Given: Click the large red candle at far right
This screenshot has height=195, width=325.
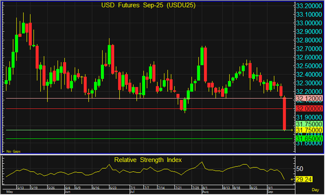Looking at the screenshot, I should pyautogui.click(x=285, y=113).
